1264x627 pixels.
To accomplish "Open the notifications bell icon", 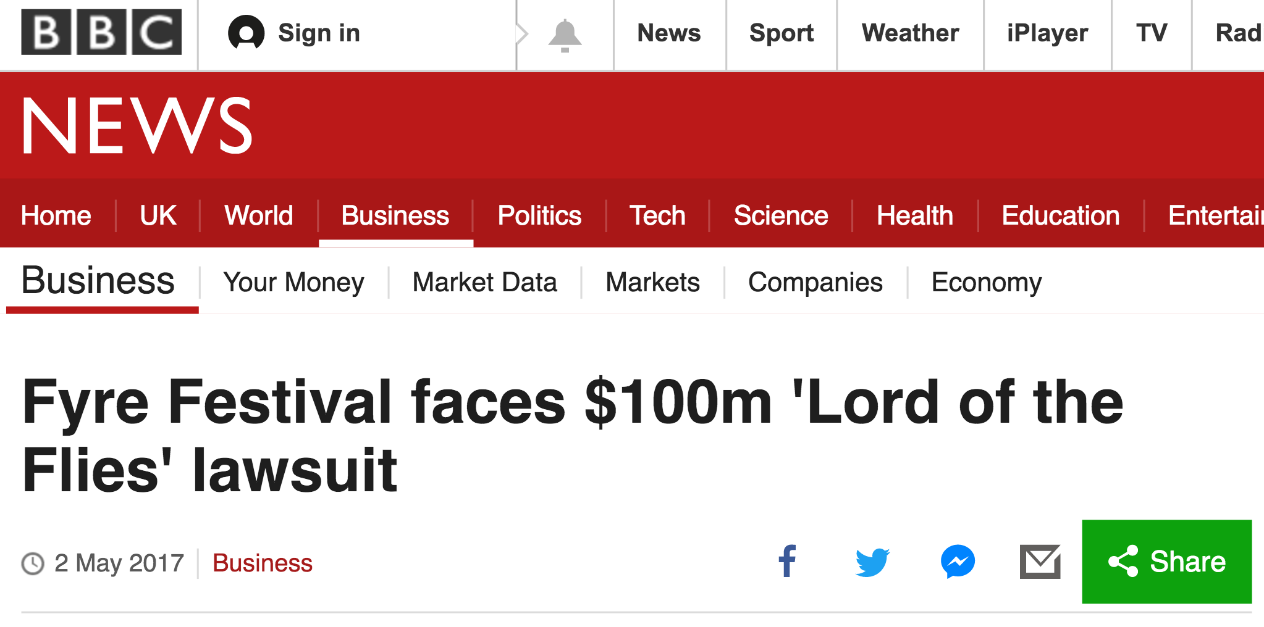I will pyautogui.click(x=565, y=35).
